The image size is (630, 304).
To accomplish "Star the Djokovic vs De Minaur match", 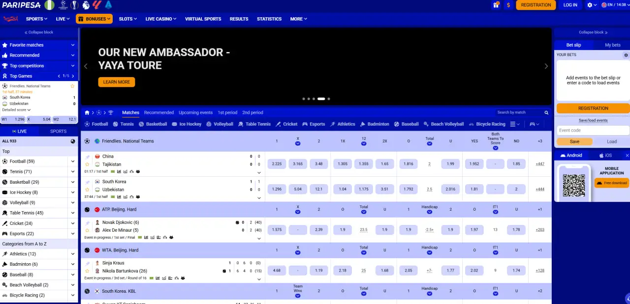I will pyautogui.click(x=88, y=230).
